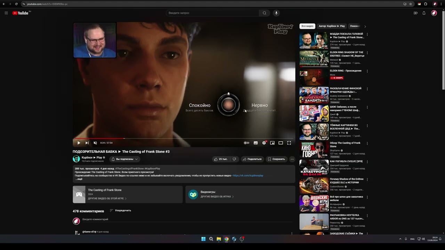Click the search magnifier button
The height and width of the screenshot is (250, 445).
click(265, 13)
